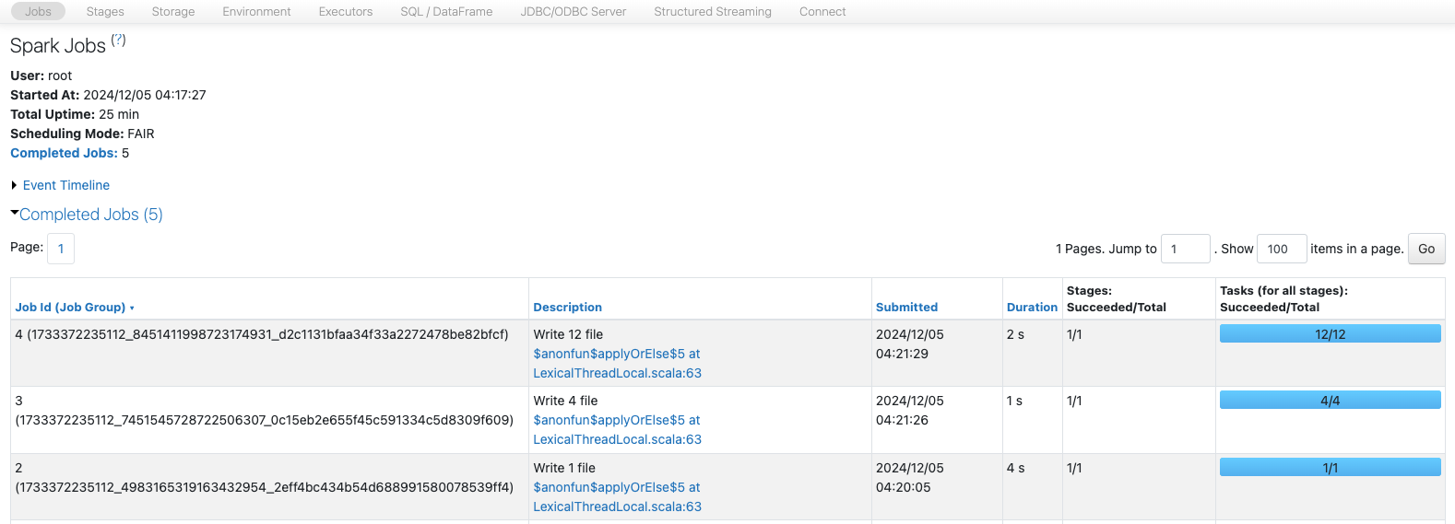Select page 1 in pagination
This screenshot has height=524, width=1455.
click(61, 249)
